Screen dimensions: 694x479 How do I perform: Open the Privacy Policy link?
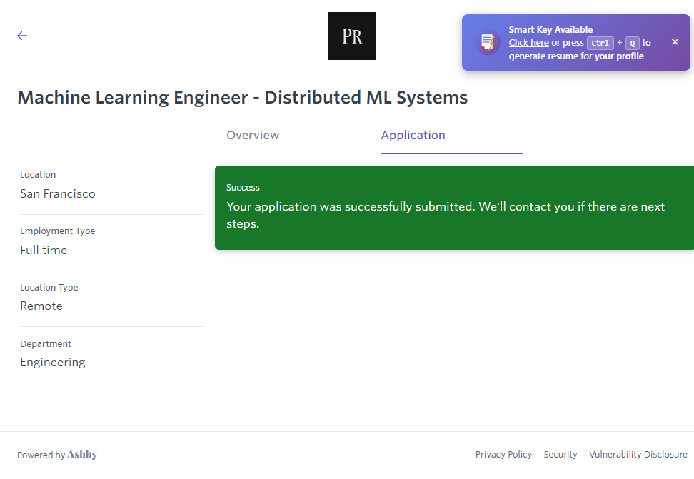pyautogui.click(x=503, y=455)
